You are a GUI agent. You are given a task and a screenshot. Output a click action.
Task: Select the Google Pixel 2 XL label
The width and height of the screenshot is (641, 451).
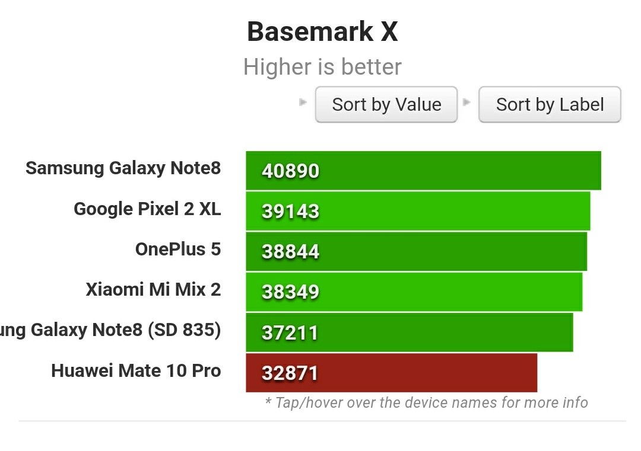[x=147, y=209]
